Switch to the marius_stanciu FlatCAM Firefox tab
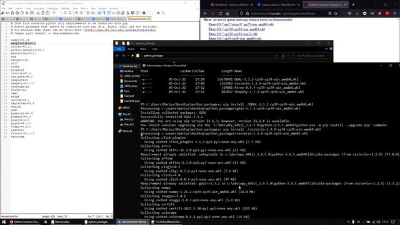Screen dimensions: 400x225 click(278, 4)
